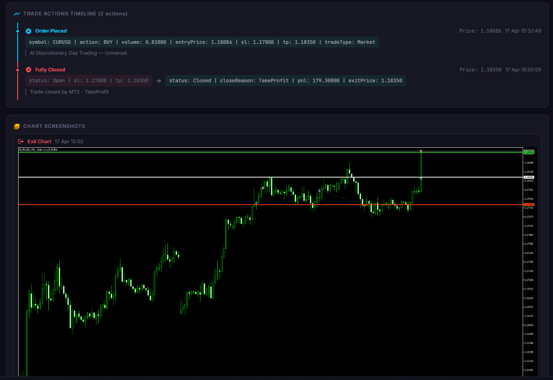Screen dimensions: 553x380
Task: Click the CHART SCREENSHOTS section title
Action: tap(54, 126)
